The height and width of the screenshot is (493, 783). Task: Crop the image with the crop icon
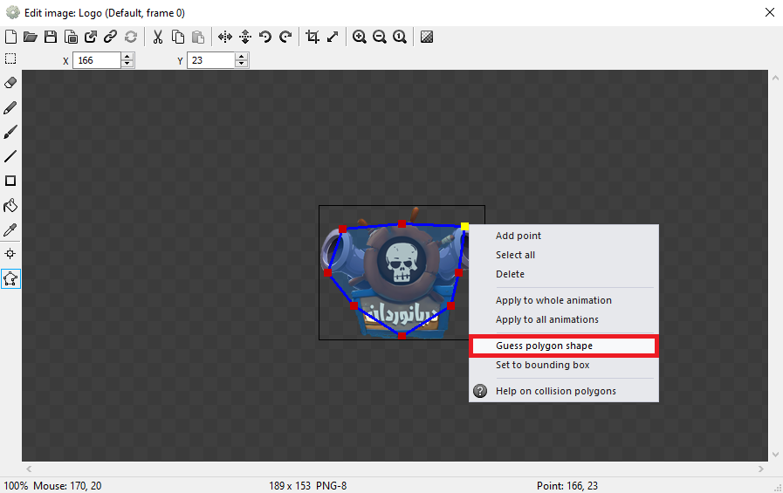[x=313, y=37]
